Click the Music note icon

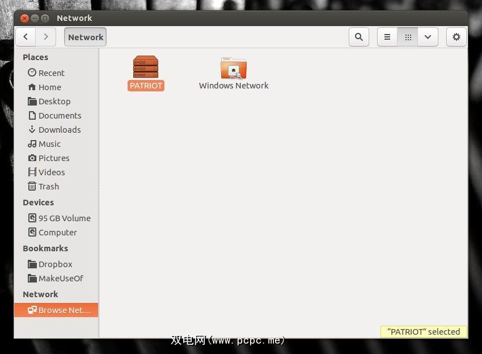tap(32, 144)
